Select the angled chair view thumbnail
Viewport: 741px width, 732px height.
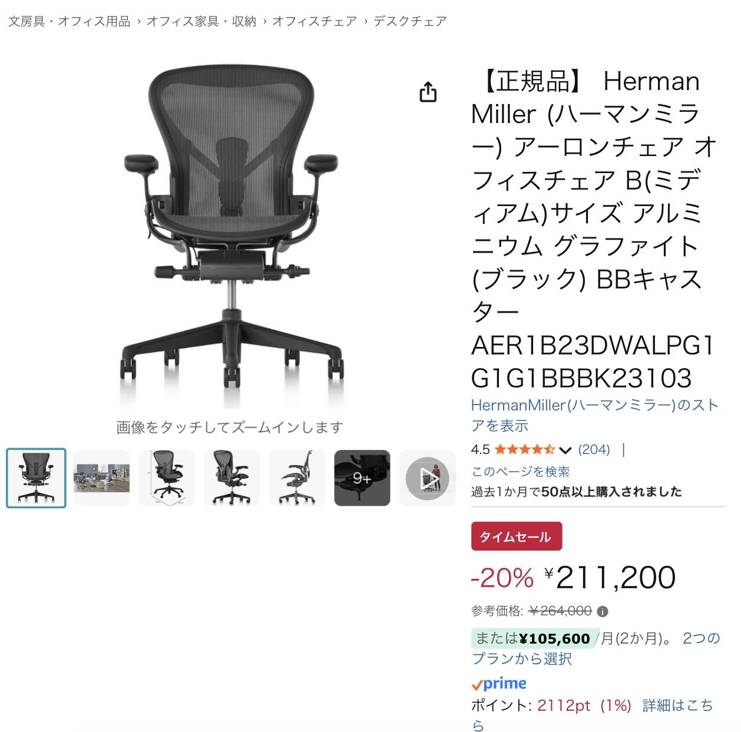(x=231, y=478)
